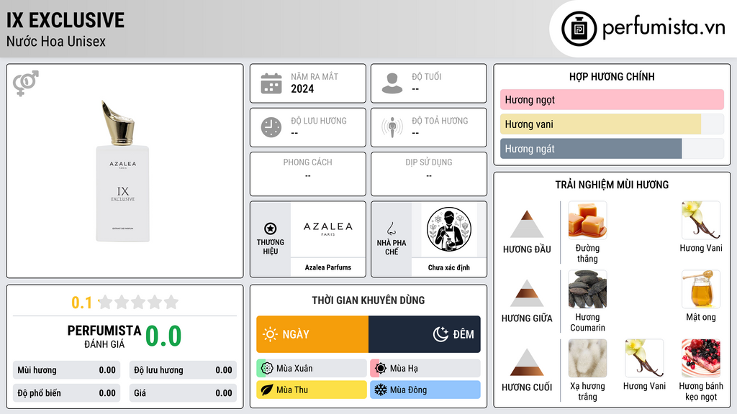Click the middle notes pyramid icon
Screen dimensions: 737x414
pos(527,293)
